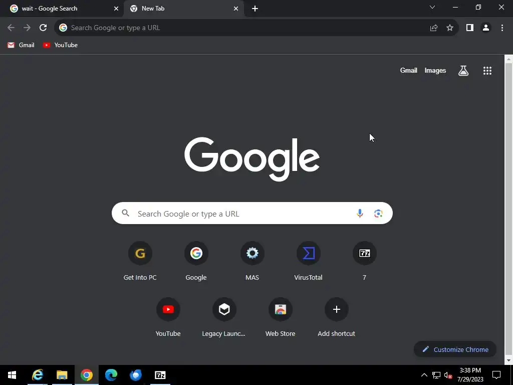The image size is (513, 385).
Task: Open the Google shortcut tile
Action: pos(196,261)
